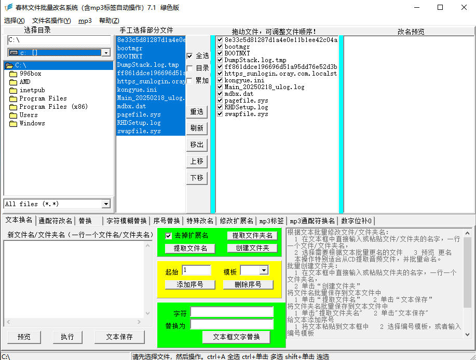Click the AMD folder icon
Image resolution: width=476 pixels, height=360 pixels.
pos(13,82)
